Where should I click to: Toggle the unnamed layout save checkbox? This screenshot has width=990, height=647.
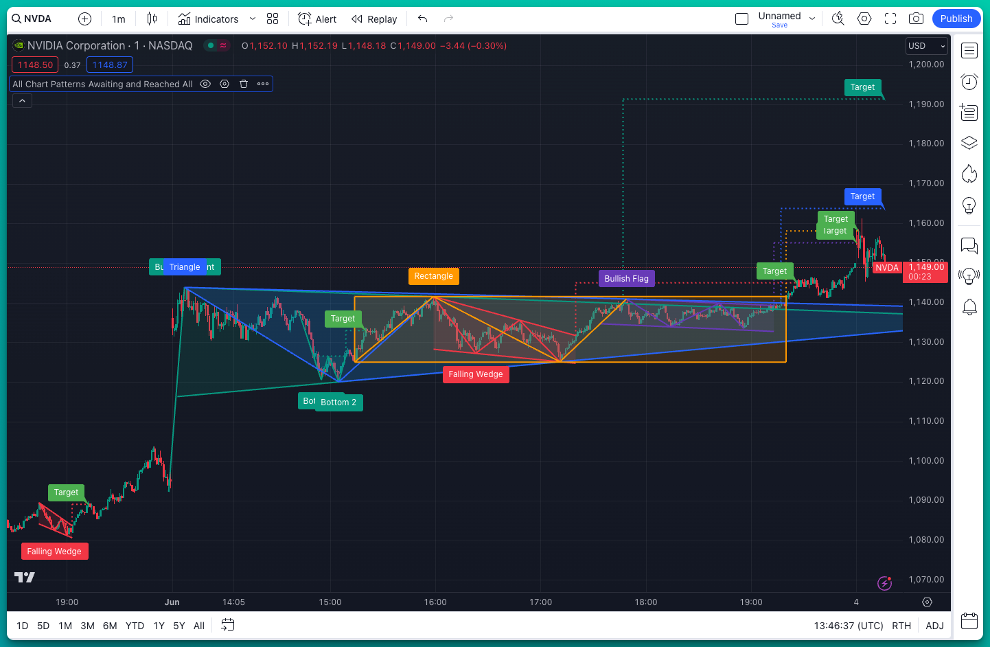(741, 19)
